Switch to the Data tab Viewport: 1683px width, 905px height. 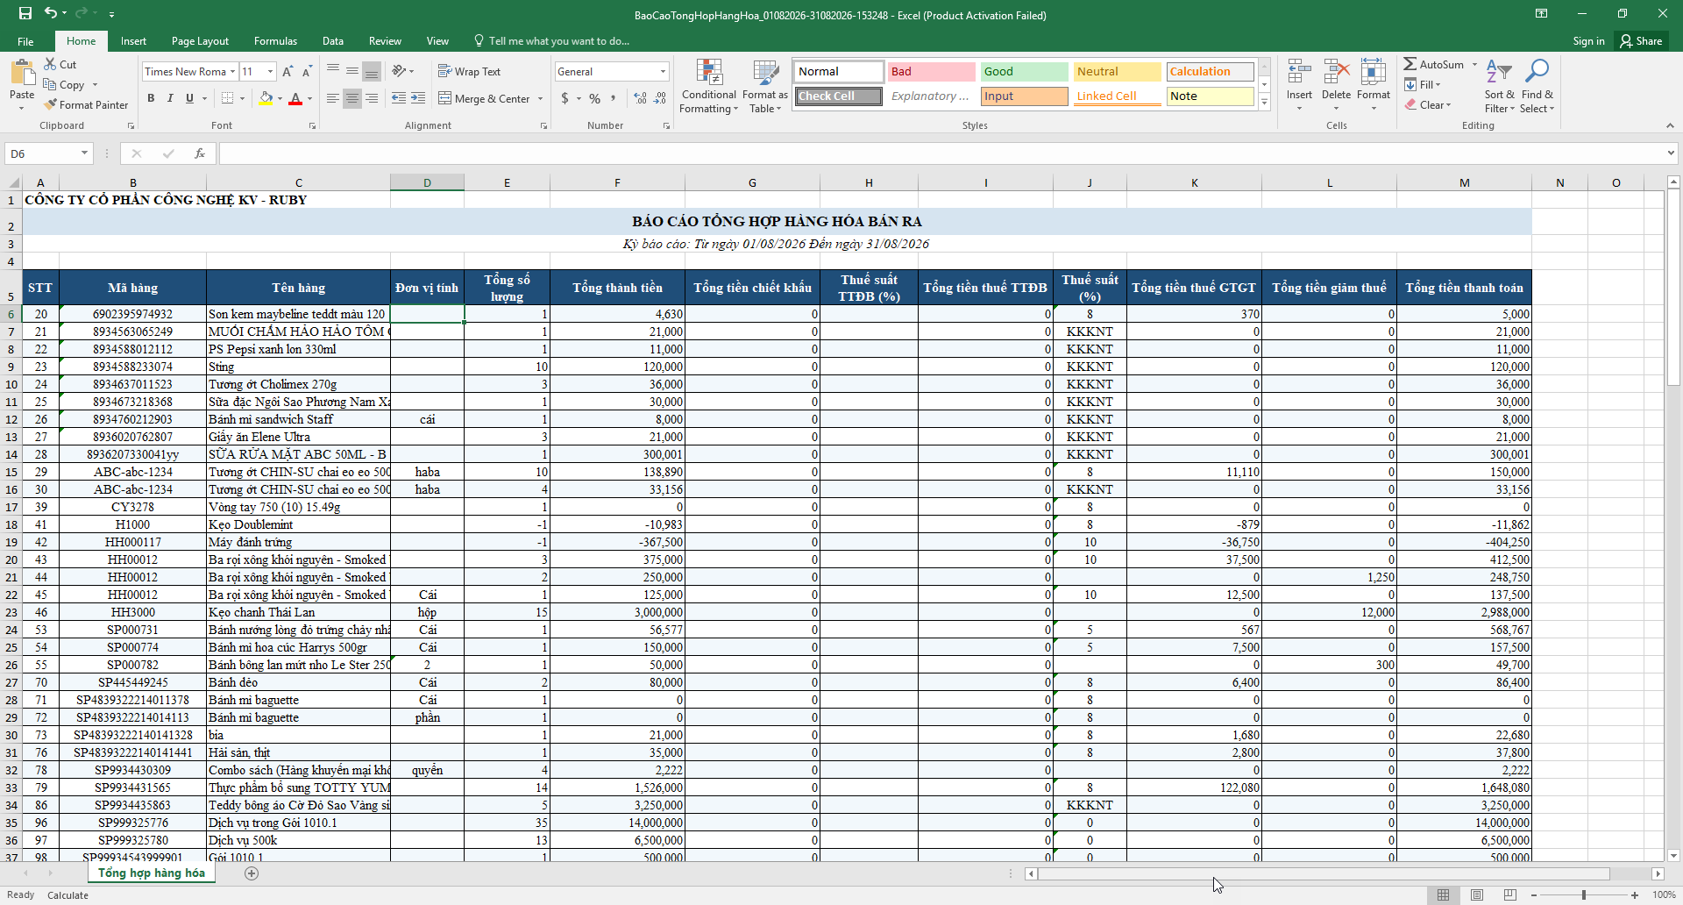point(332,41)
